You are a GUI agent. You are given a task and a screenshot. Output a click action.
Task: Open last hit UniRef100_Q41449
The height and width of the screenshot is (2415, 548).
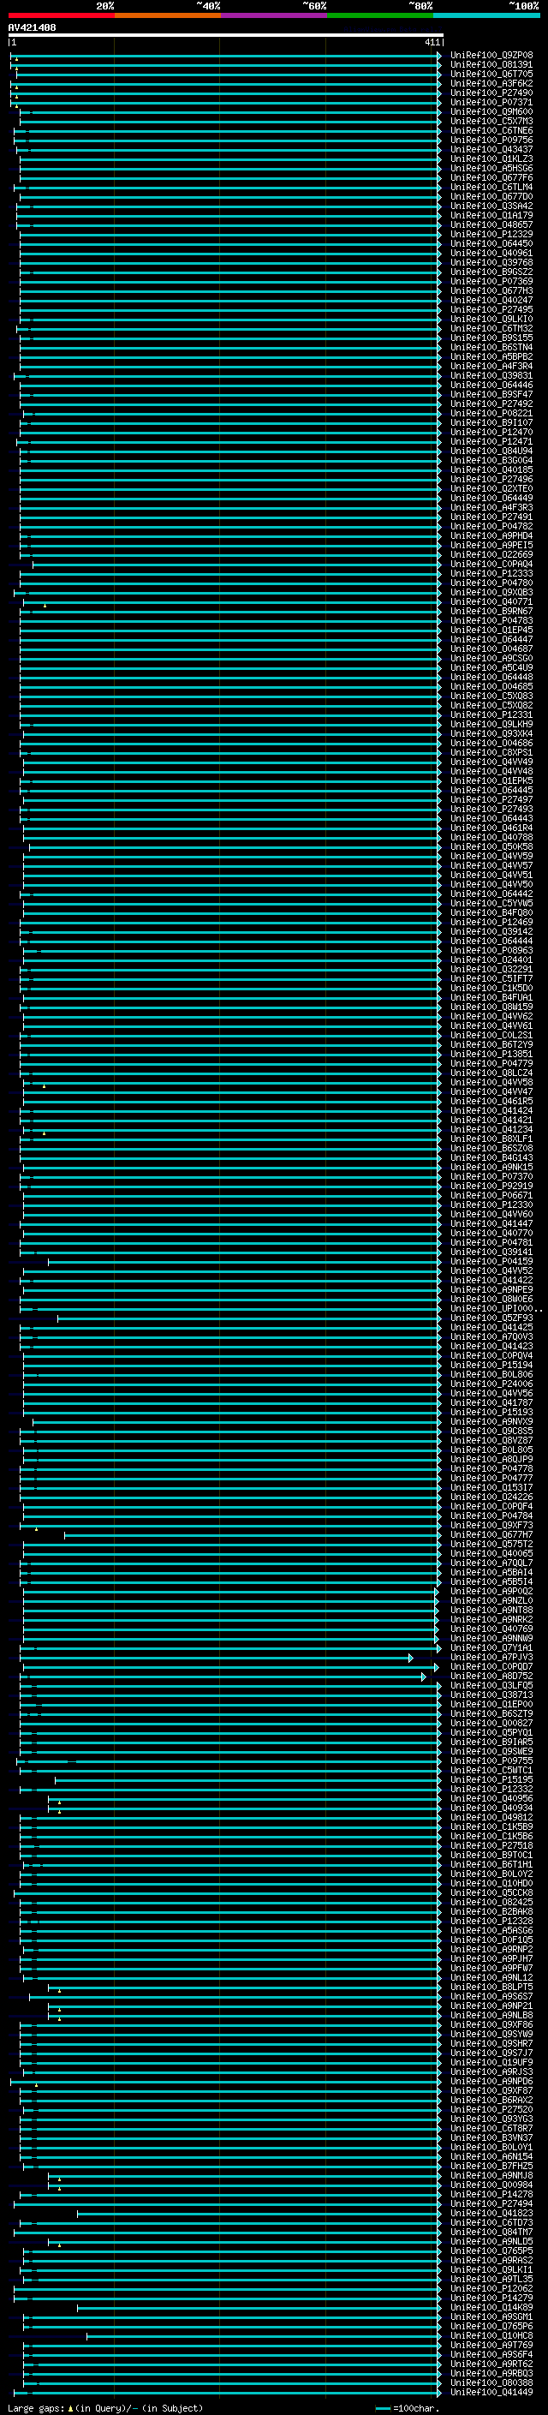(x=491, y=2392)
